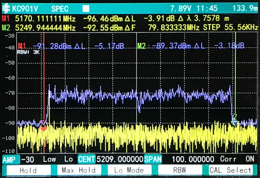The height and width of the screenshot is (178, 260).
Task: Click the span value 100.000000
Action: click(x=193, y=159)
